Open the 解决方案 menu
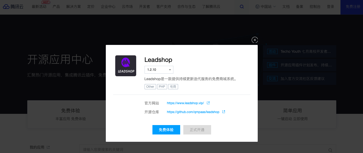The width and height of the screenshot is (363, 153). [74, 7]
